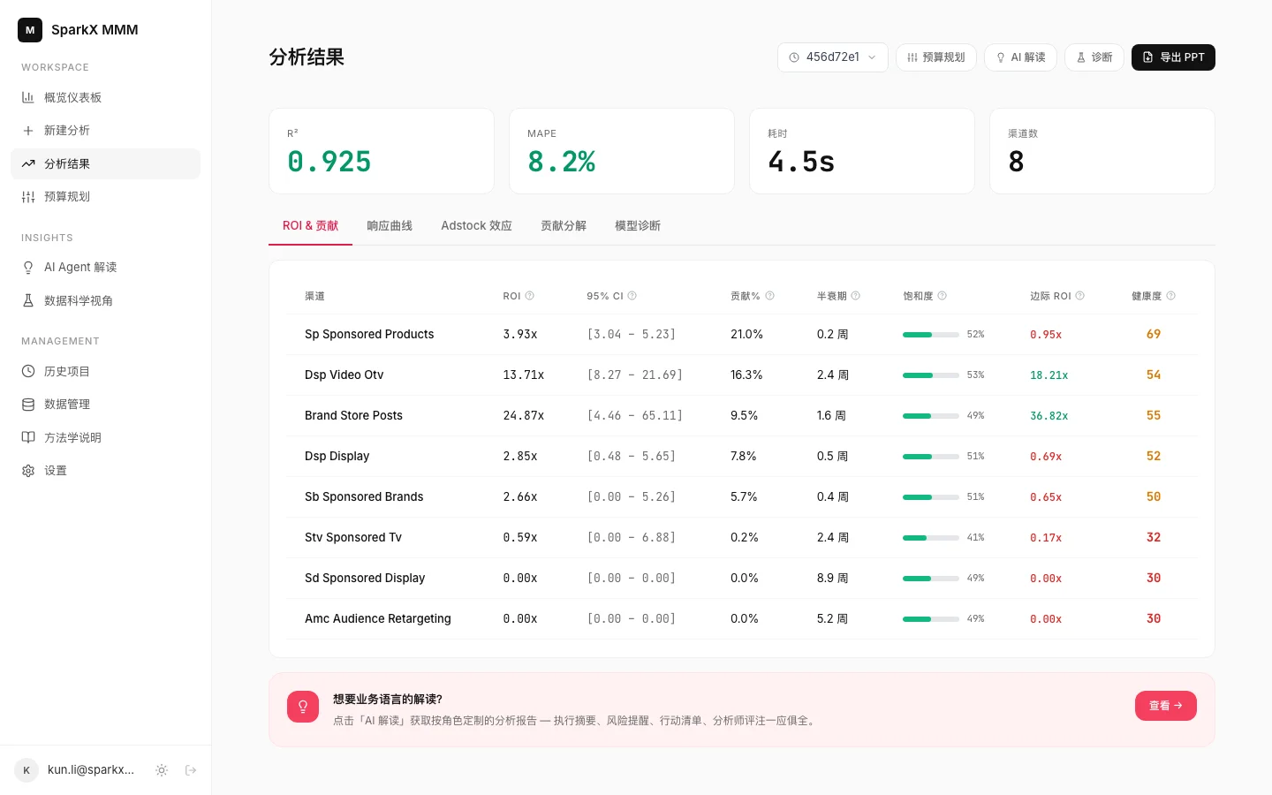Click the help icon next to 贡献% header
This screenshot has height=795, width=1272.
[770, 296]
